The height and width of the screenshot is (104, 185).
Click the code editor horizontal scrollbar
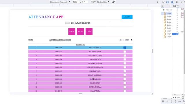[175, 95]
